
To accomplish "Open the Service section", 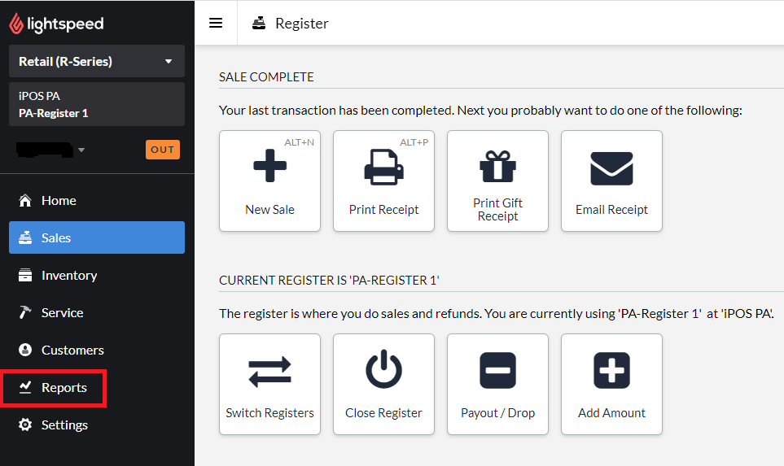I will coord(97,312).
